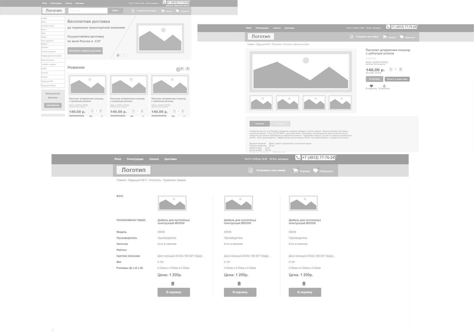Image resolution: width=474 pixels, height=332 pixels.
Task: Click the phone icon on the product page header
Action: 388,27
